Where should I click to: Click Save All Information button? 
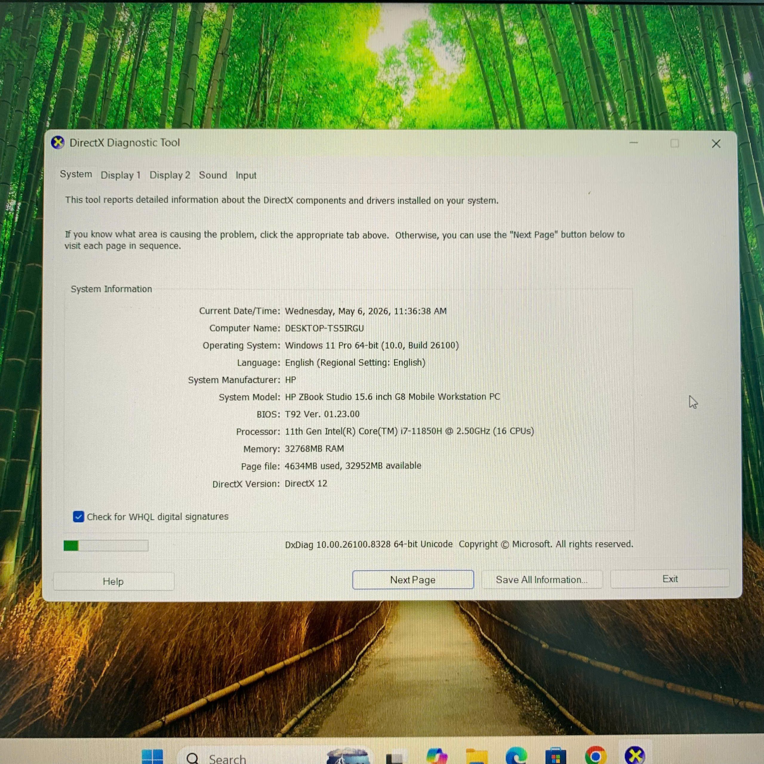(x=542, y=580)
